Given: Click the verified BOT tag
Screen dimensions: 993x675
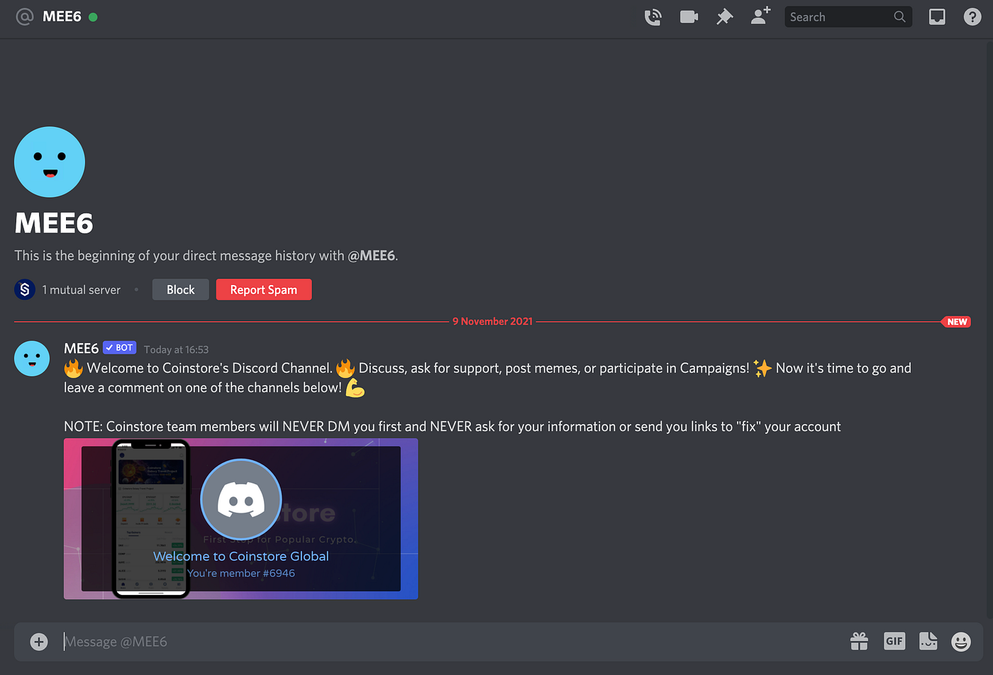Looking at the screenshot, I should coord(119,347).
